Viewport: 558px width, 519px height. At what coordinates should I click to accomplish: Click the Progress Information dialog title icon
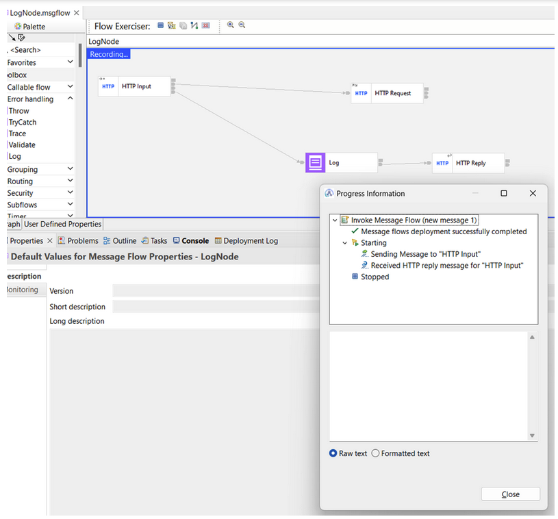click(329, 193)
